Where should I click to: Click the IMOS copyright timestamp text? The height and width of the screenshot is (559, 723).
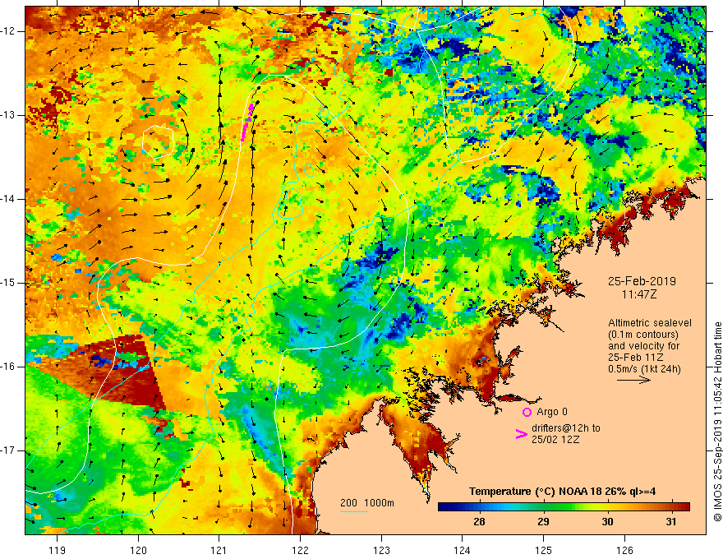(717, 422)
